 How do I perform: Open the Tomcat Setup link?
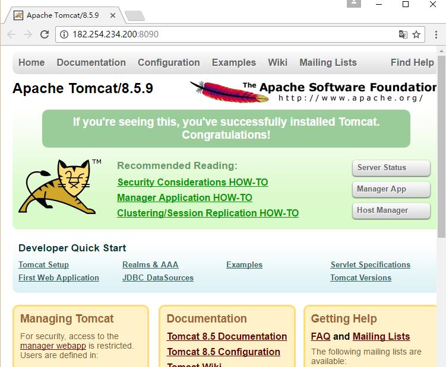point(43,265)
